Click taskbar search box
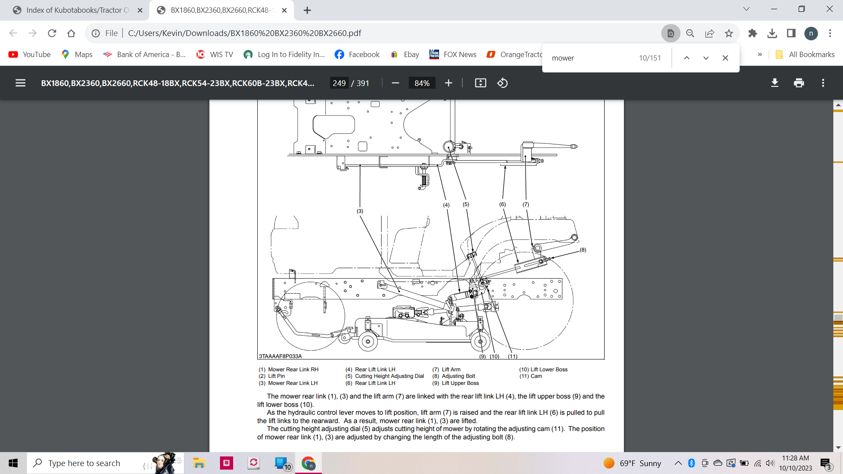 point(105,463)
